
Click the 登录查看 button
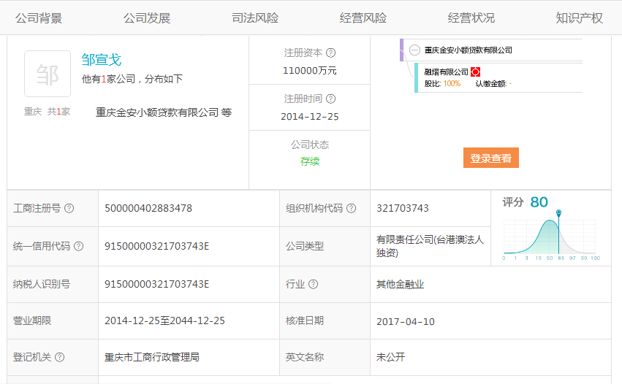[x=491, y=158]
